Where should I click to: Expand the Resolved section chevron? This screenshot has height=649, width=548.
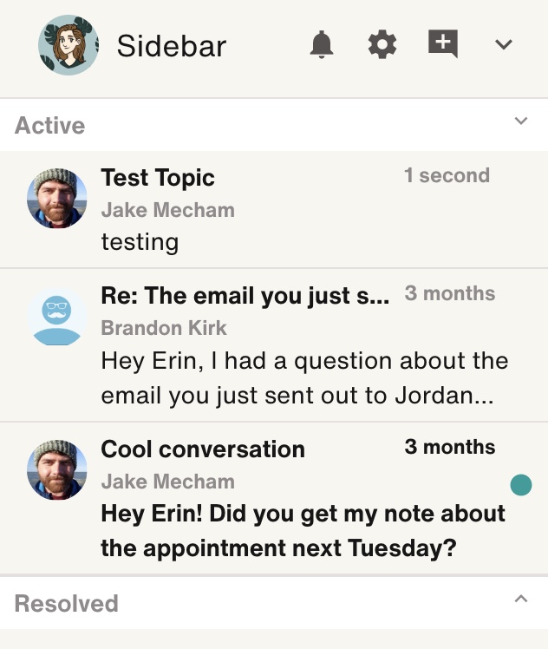521,599
